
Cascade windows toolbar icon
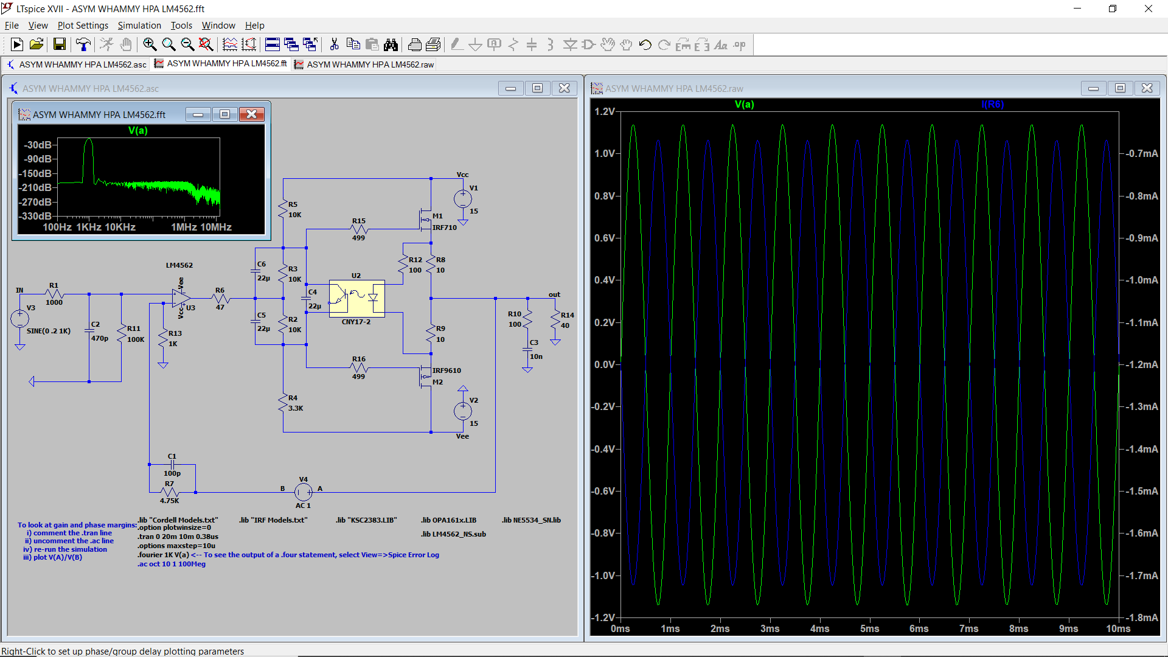[x=291, y=44]
